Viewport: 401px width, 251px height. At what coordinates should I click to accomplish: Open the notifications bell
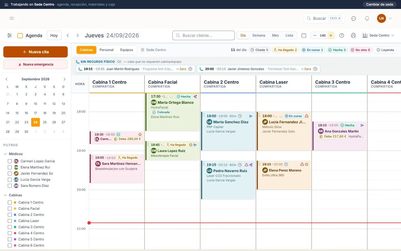(367, 18)
